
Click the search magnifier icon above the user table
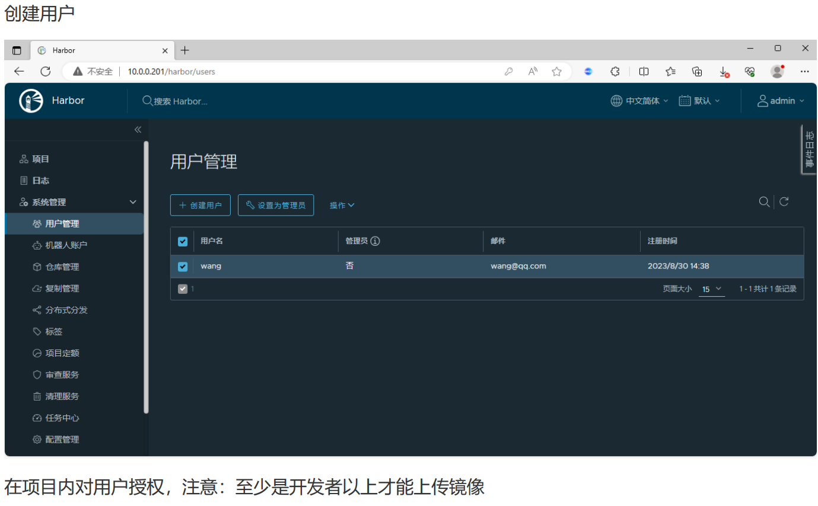click(x=764, y=202)
